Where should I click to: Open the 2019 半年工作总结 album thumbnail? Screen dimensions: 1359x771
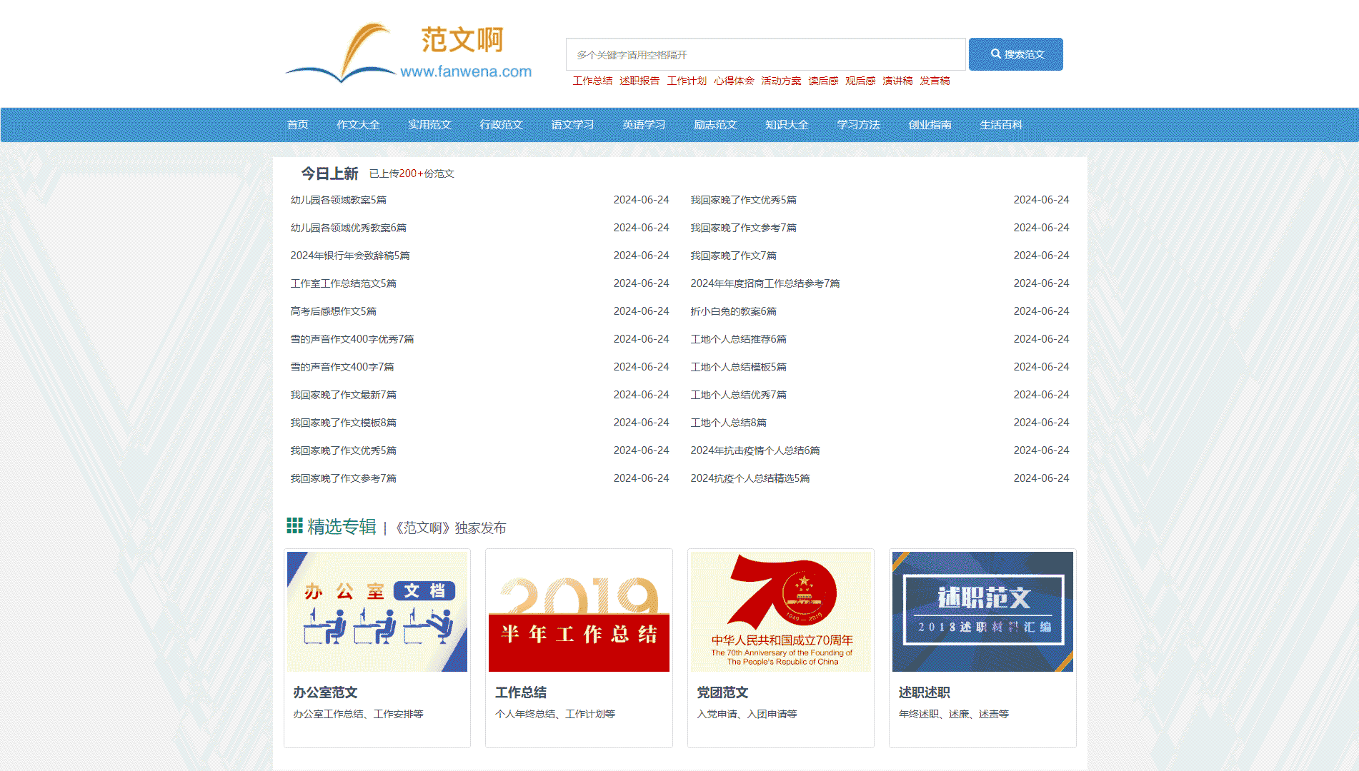(x=579, y=612)
